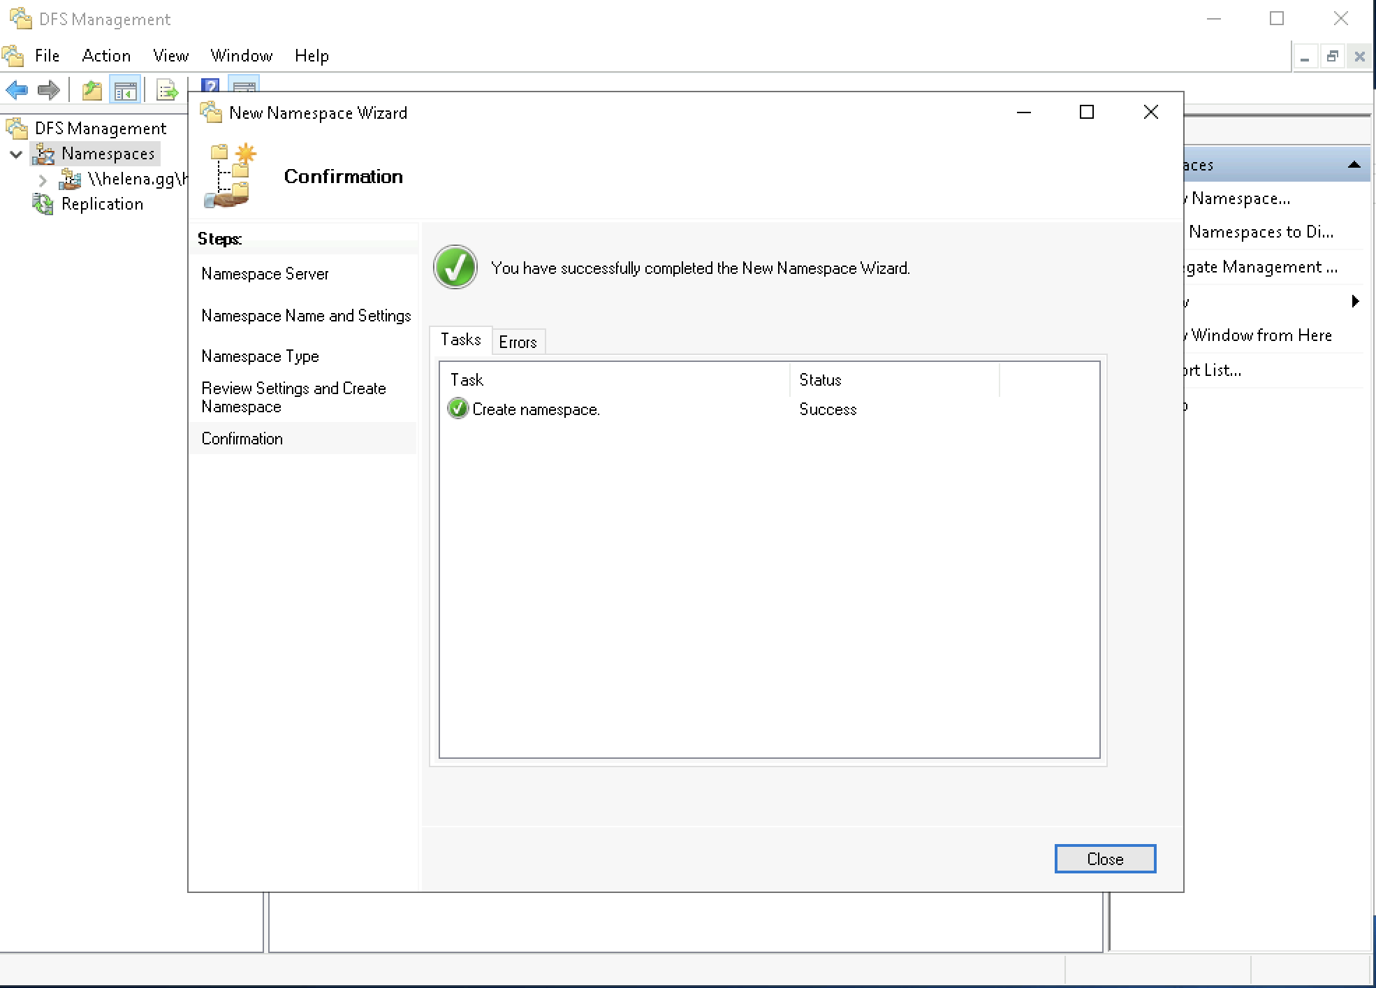This screenshot has width=1376, height=988.
Task: Select the Create namespace task row
Action: coord(536,409)
